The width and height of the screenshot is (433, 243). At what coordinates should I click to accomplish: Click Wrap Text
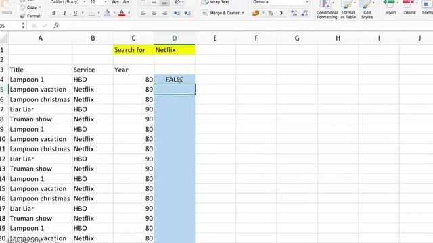pyautogui.click(x=215, y=2)
